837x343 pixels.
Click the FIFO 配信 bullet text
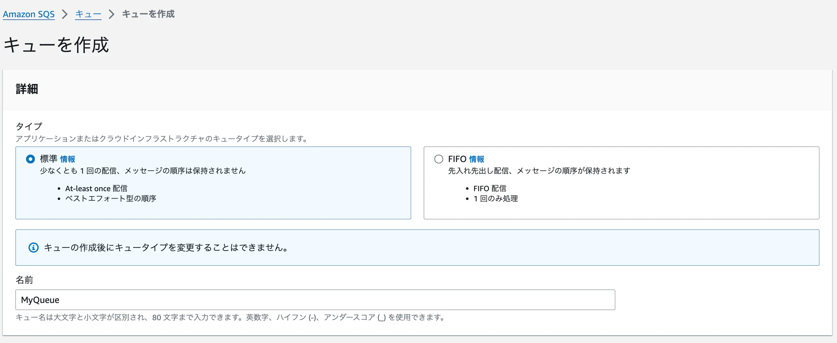coord(490,189)
